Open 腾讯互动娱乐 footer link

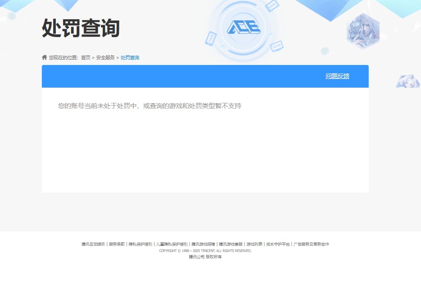[93, 244]
